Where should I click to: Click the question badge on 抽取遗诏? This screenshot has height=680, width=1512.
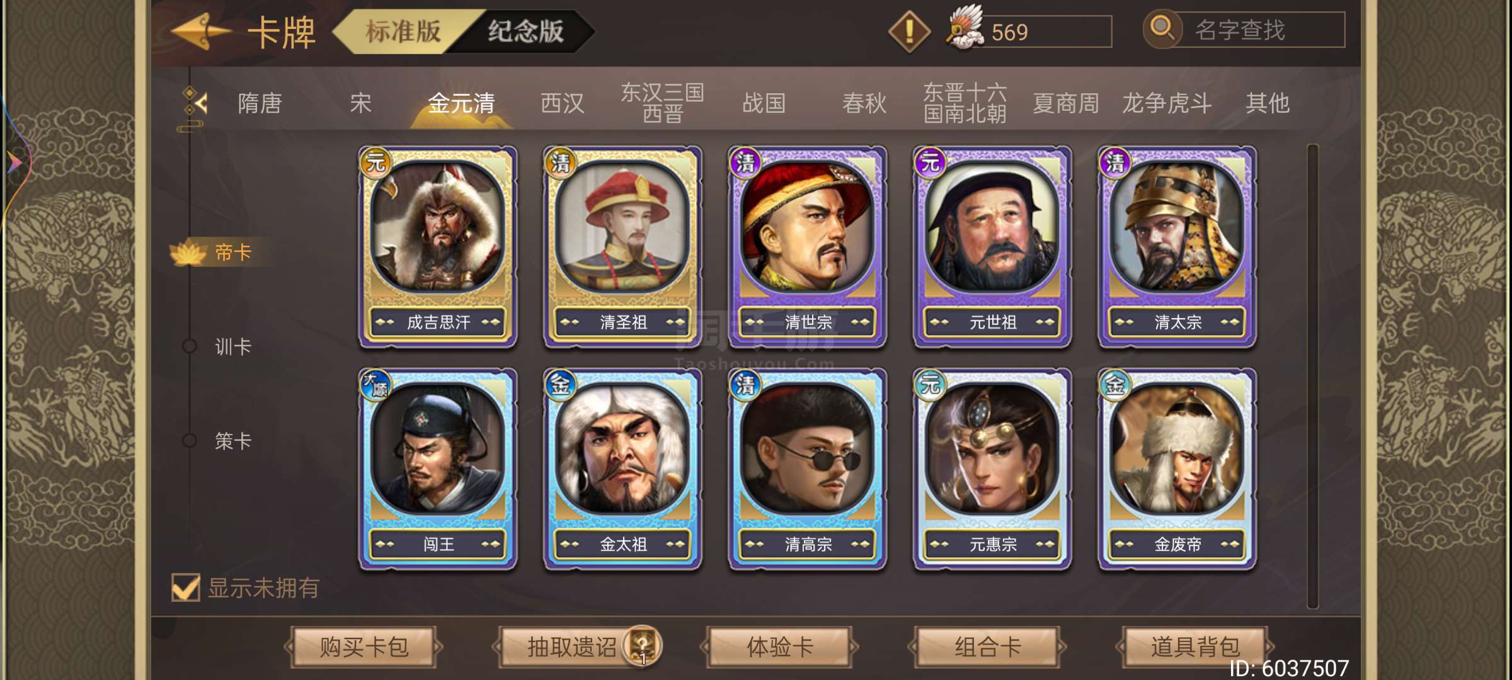(642, 646)
